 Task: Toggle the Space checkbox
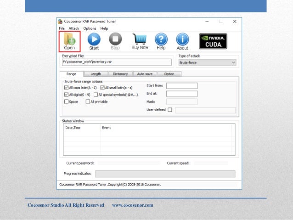pos(67,102)
